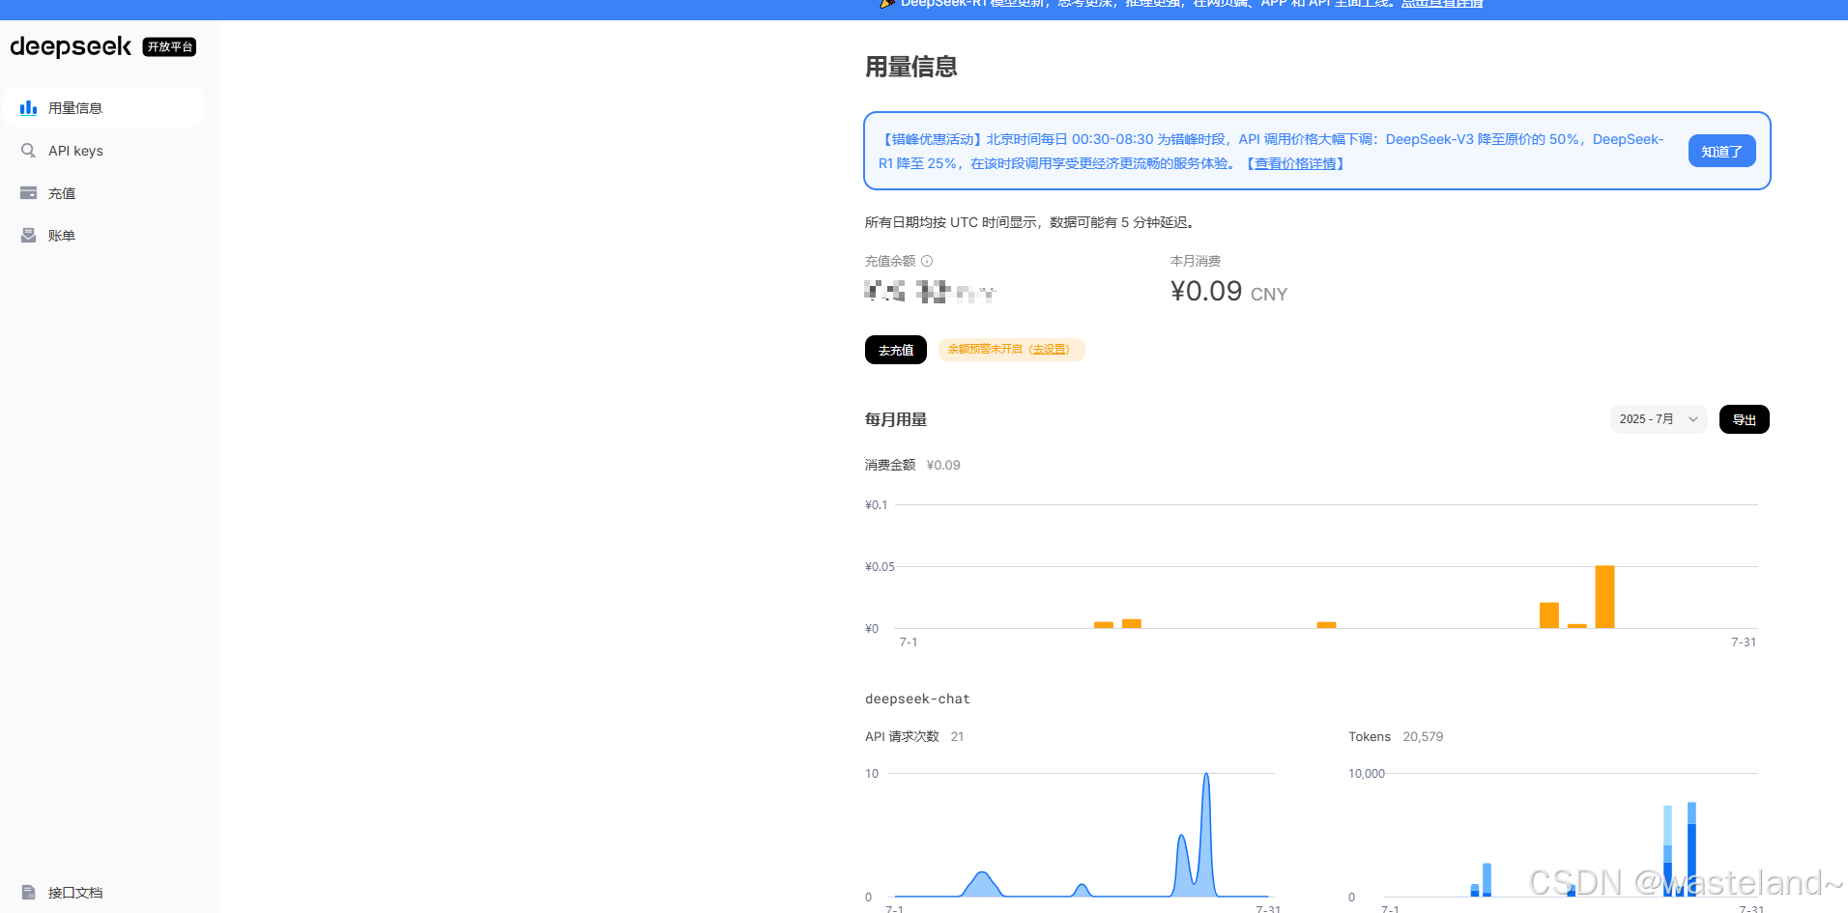The image size is (1848, 913).
Task: Export usage with the 导出 button
Action: [x=1744, y=419]
